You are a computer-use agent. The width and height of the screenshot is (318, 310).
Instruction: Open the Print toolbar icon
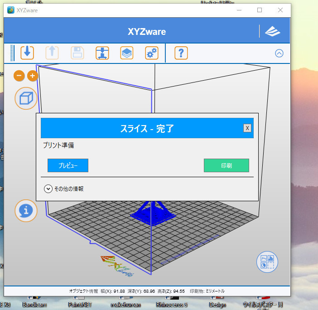(102, 53)
